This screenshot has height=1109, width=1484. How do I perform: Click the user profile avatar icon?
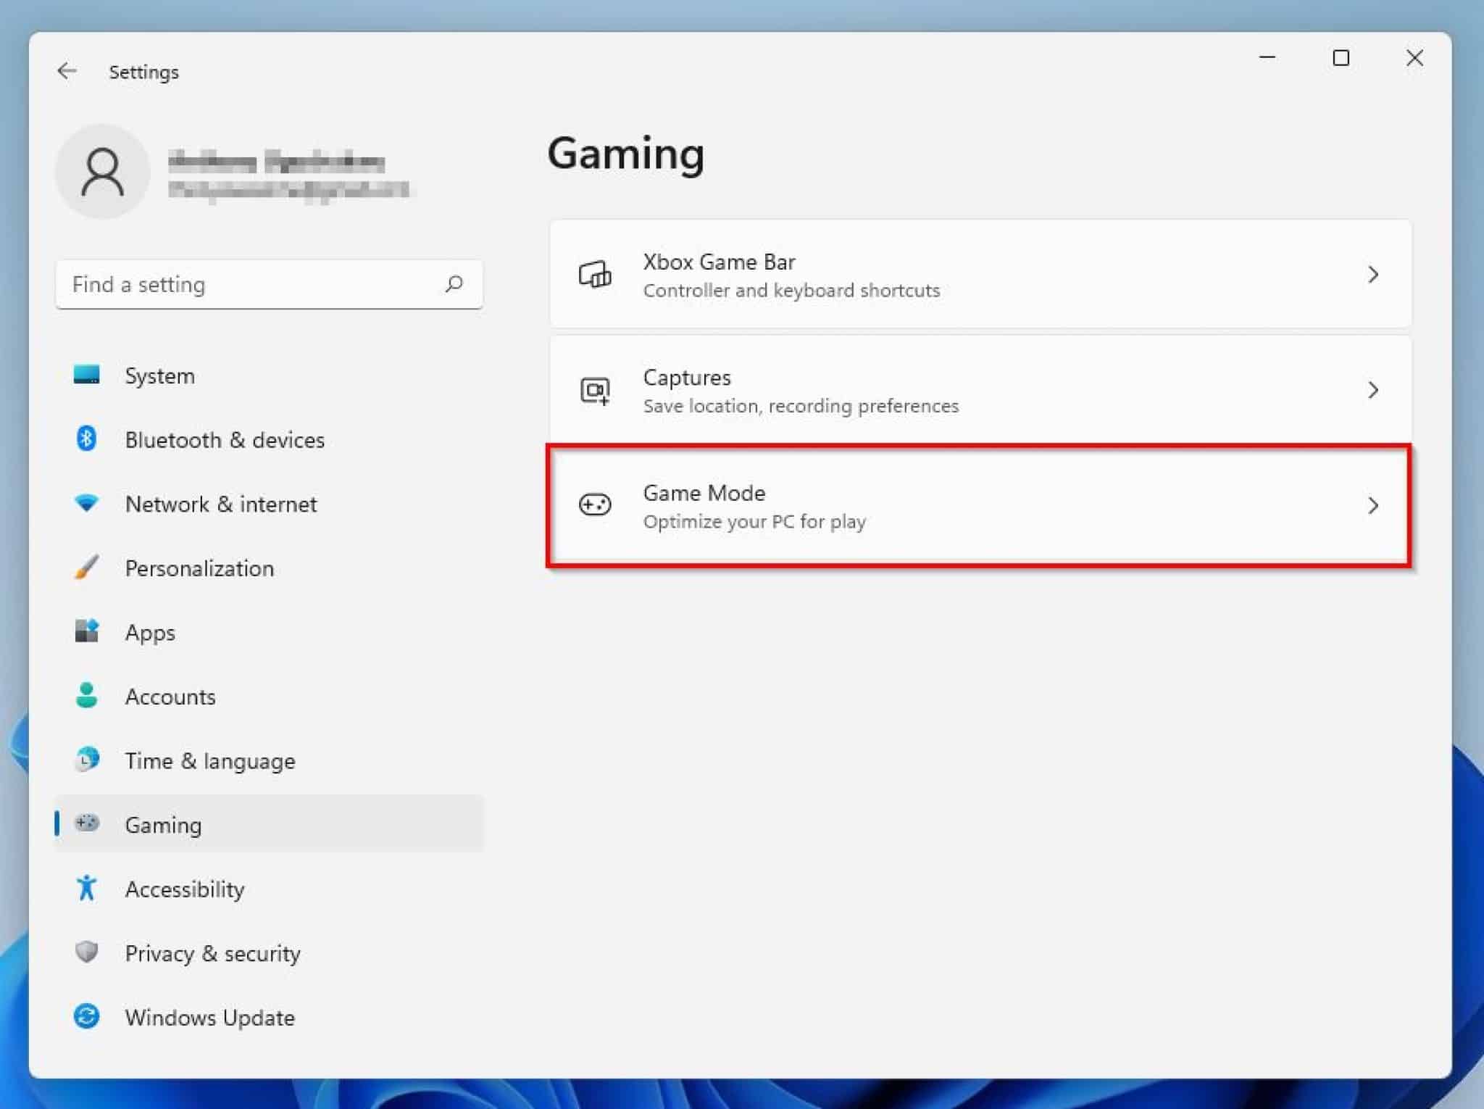pyautogui.click(x=102, y=172)
